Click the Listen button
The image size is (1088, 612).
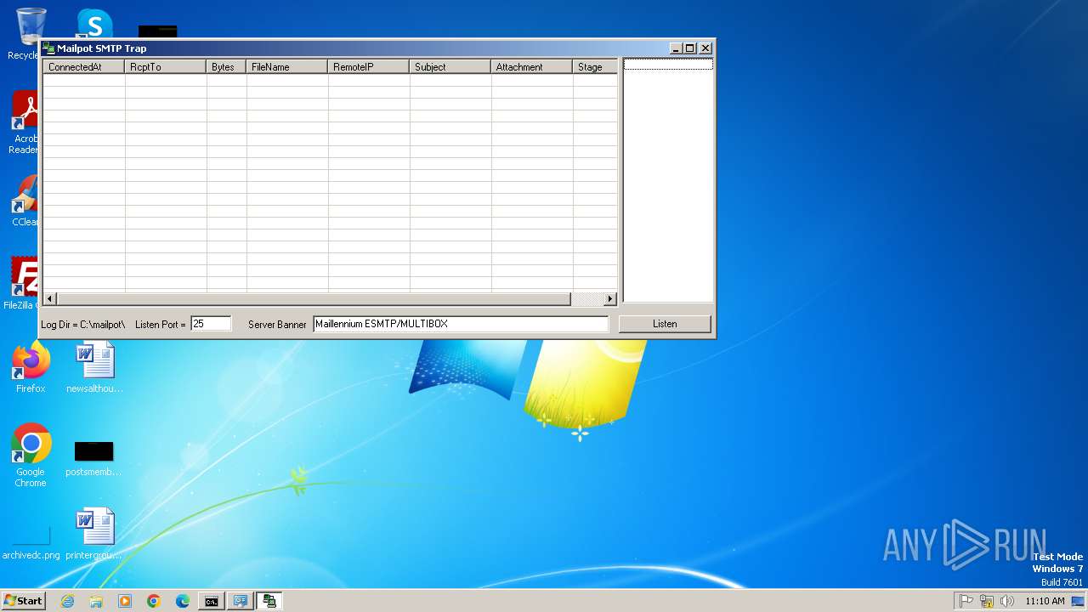coord(665,324)
